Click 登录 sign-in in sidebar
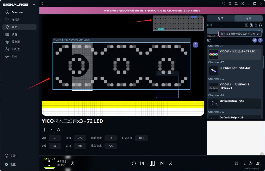Viewport: 265px width, 171px height. coord(10,156)
